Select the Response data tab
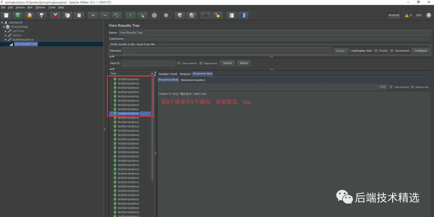 pos(203,74)
